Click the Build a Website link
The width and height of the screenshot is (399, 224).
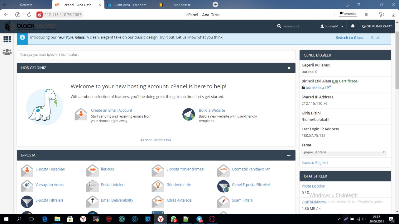[x=212, y=110]
